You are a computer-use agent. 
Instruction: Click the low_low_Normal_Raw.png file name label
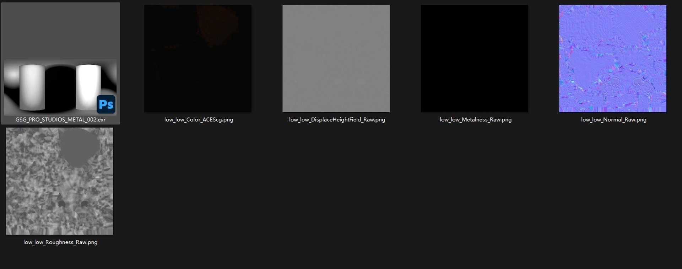point(614,120)
